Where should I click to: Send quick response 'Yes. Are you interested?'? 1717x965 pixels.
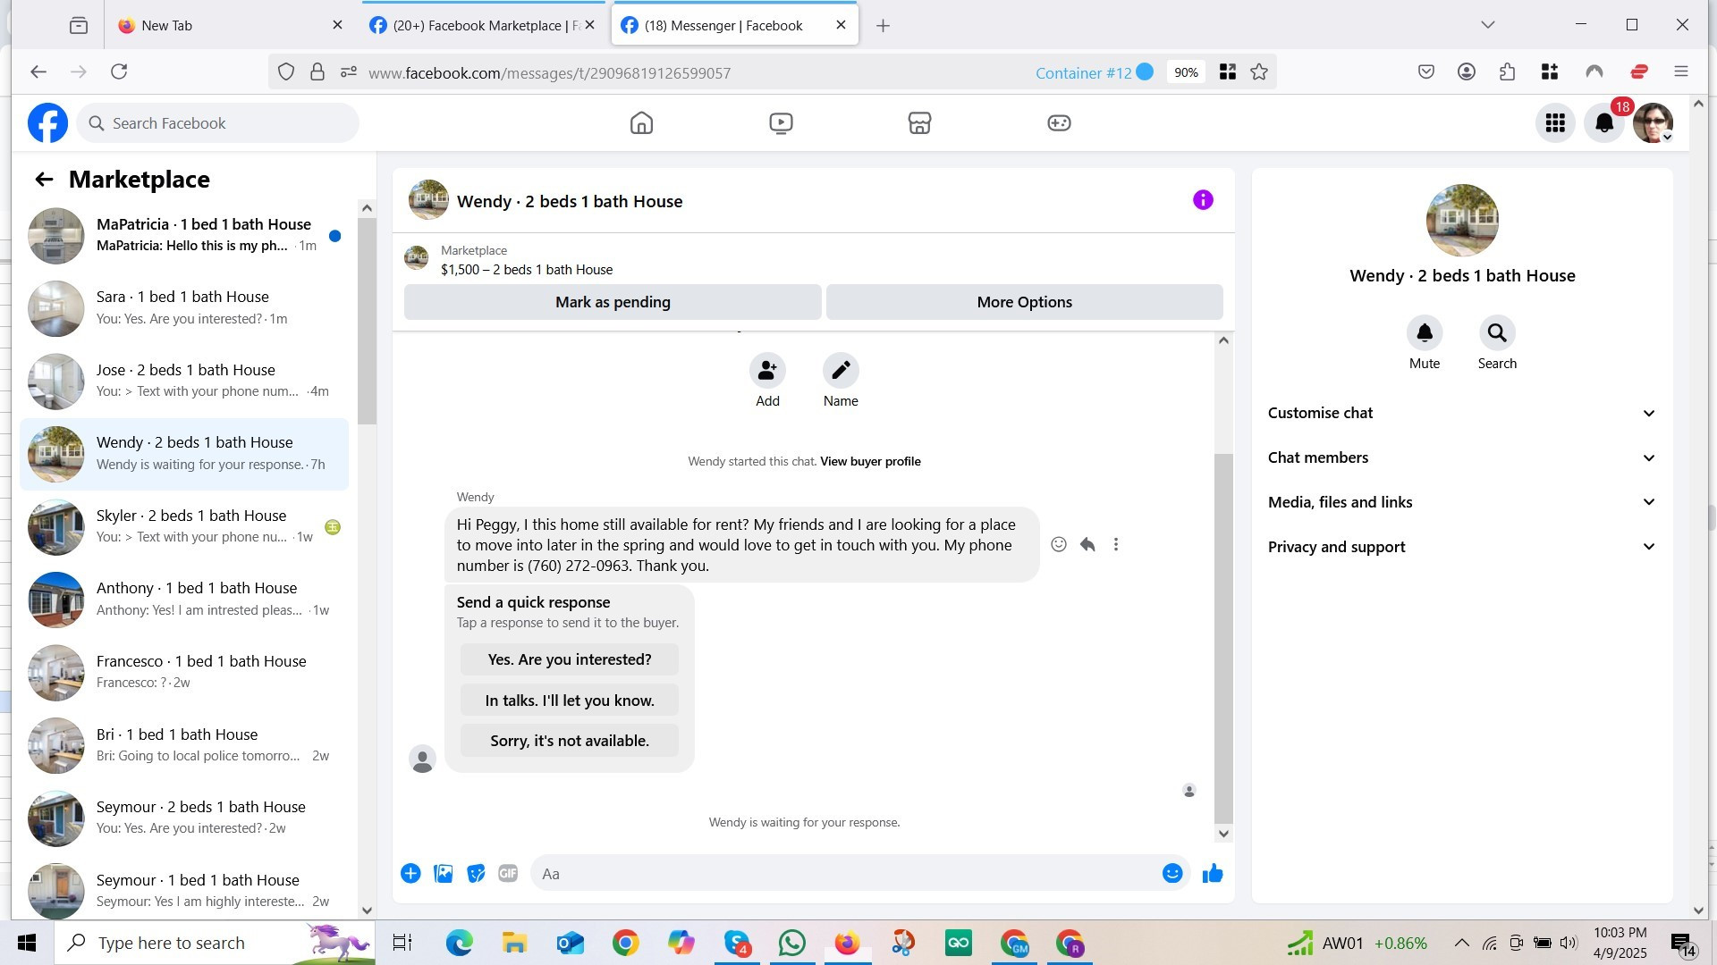pyautogui.click(x=570, y=659)
